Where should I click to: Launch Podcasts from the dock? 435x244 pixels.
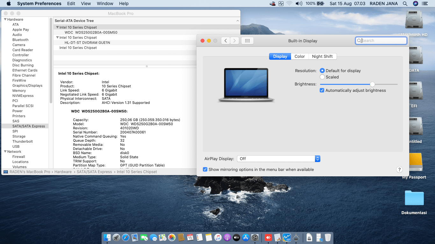tap(227, 237)
